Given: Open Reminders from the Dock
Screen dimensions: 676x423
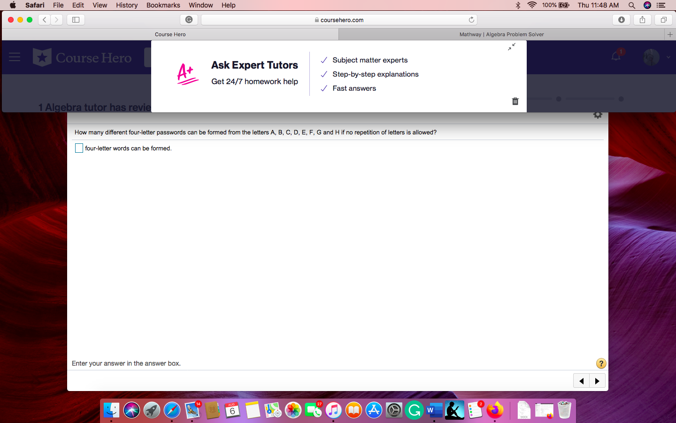Looking at the screenshot, I should click(475, 410).
